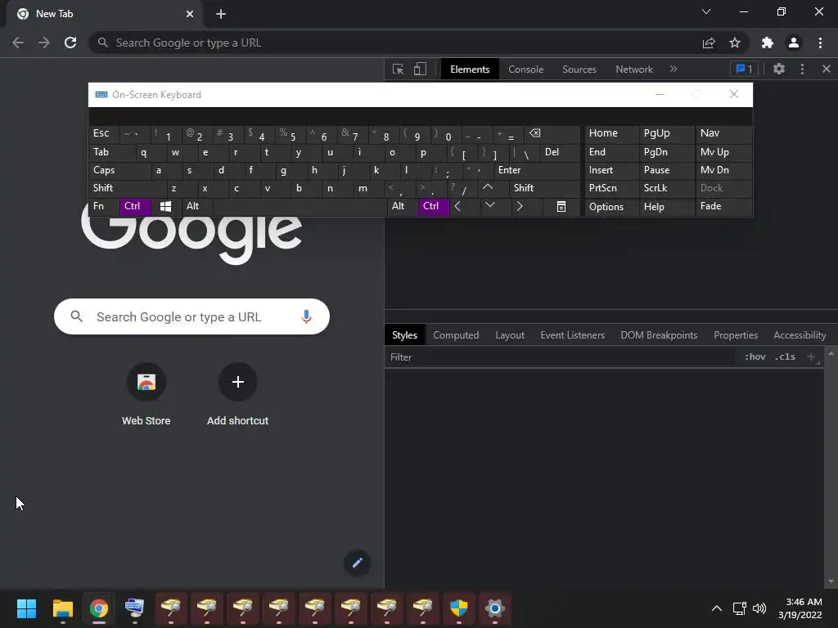
Task: Open Windows Security shield on taskbar
Action: 458,608
